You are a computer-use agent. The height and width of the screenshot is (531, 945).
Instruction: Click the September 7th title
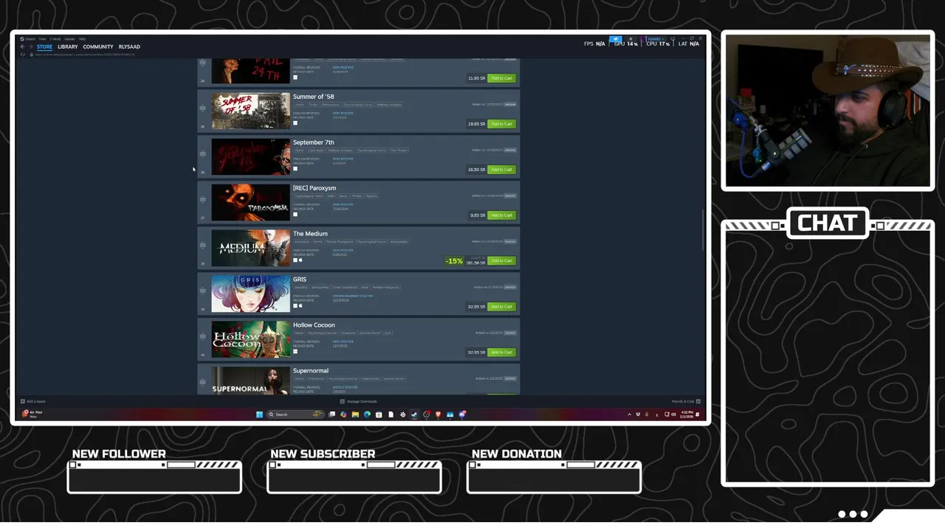coord(313,142)
